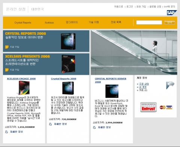Open the 전체 목록 menu item
The height and width of the screenshot is (147, 180).
(x=116, y=22)
